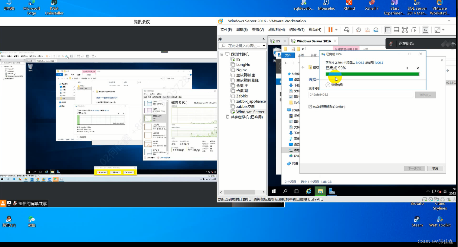Toggle the library sidebar view

(x=388, y=30)
